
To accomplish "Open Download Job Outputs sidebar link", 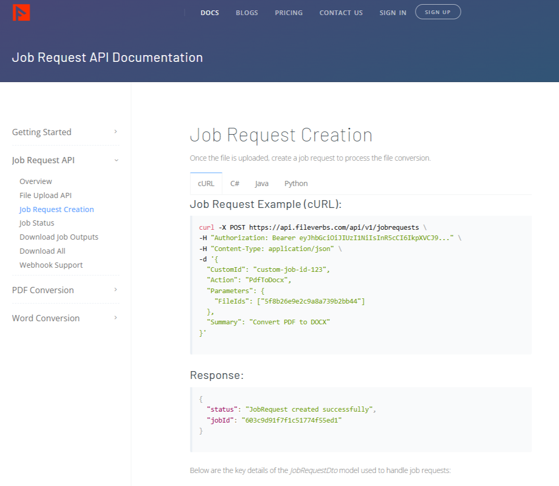I will point(59,237).
